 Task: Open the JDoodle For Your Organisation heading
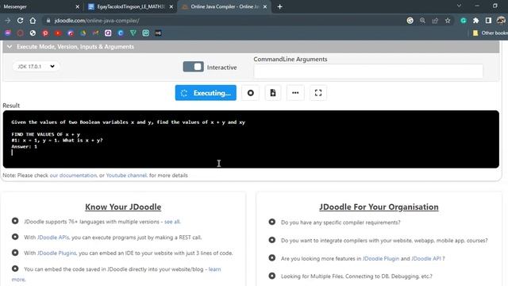[x=379, y=207]
